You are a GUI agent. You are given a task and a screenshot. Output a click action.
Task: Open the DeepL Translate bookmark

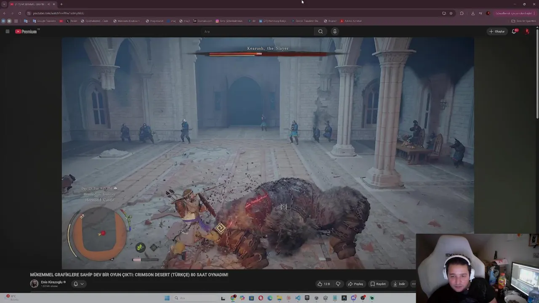305,21
